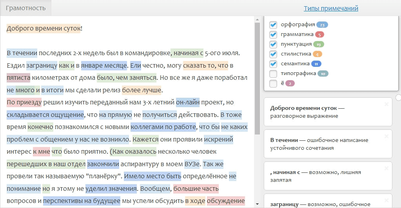Click the pink badge 2 next to ё
Viewport: 401px width, 208px height.
click(290, 83)
